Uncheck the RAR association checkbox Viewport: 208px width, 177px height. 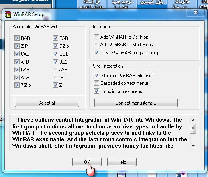[17, 38]
